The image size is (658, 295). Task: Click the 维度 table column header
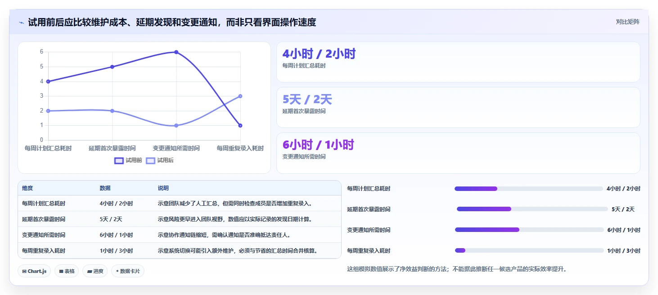pos(27,188)
